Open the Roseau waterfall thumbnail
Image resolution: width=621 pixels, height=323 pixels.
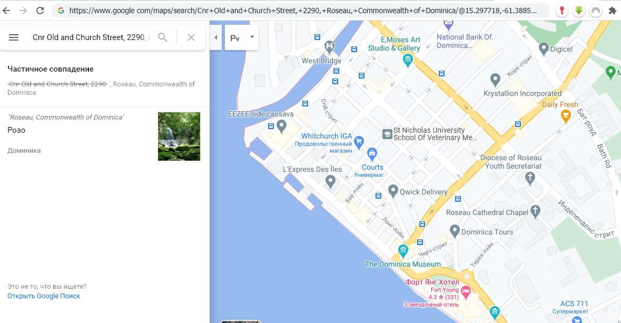tap(179, 136)
